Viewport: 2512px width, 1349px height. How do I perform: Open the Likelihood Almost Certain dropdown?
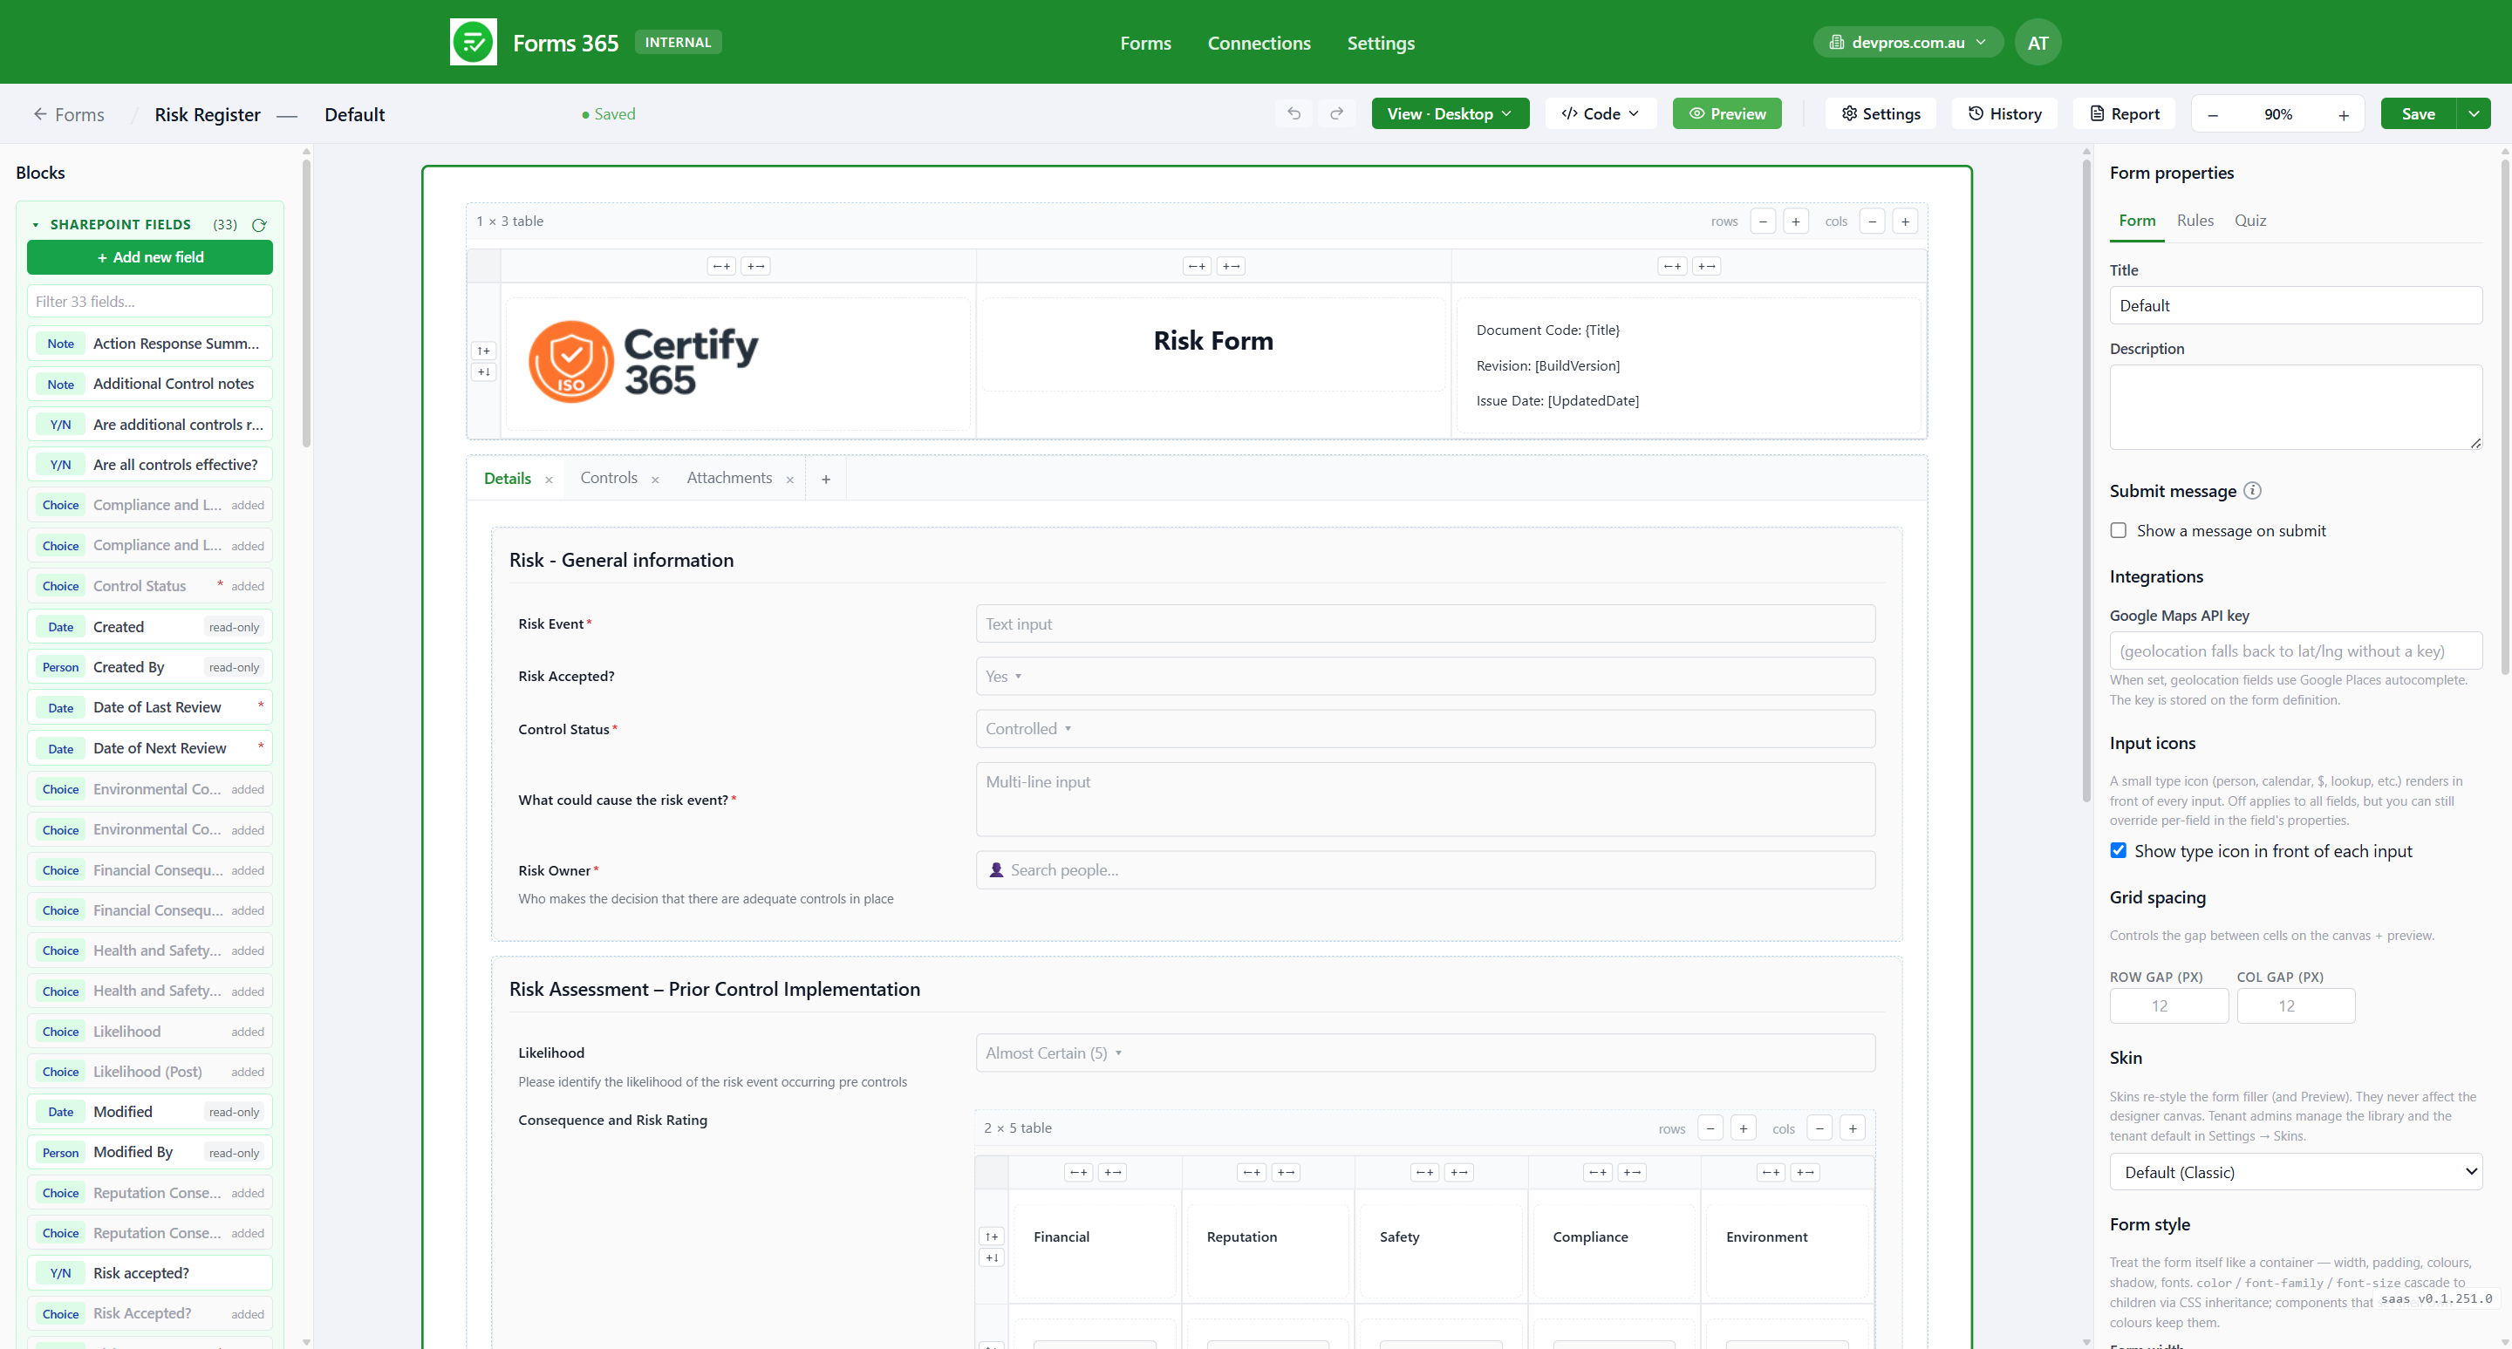pyautogui.click(x=1424, y=1053)
